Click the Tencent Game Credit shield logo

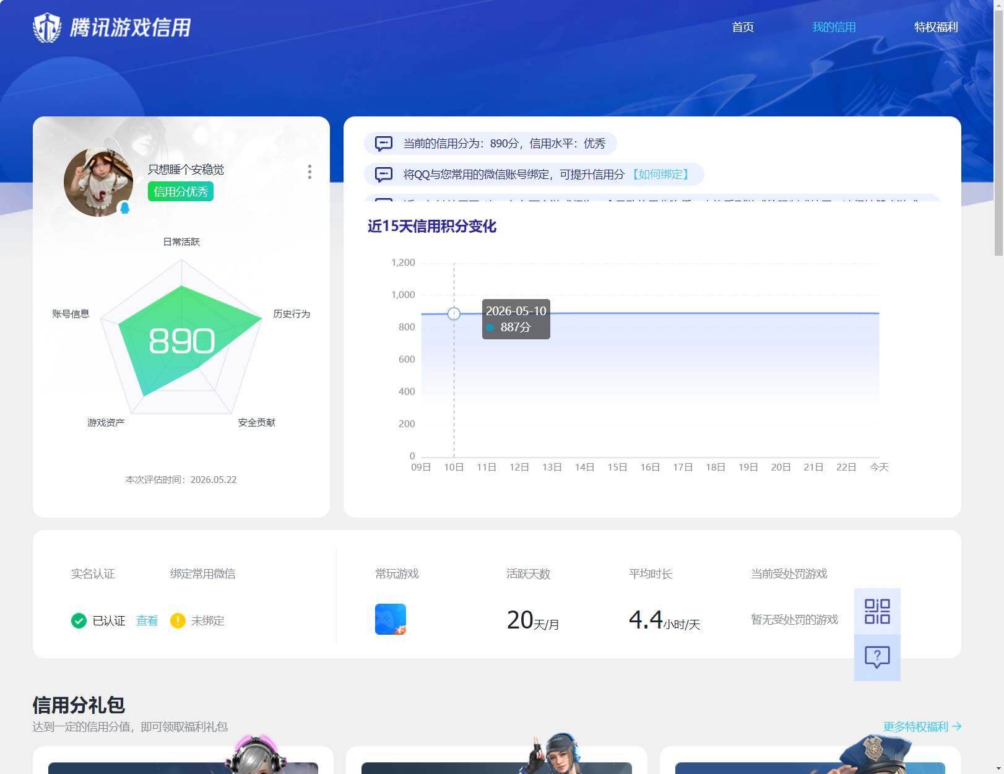47,28
